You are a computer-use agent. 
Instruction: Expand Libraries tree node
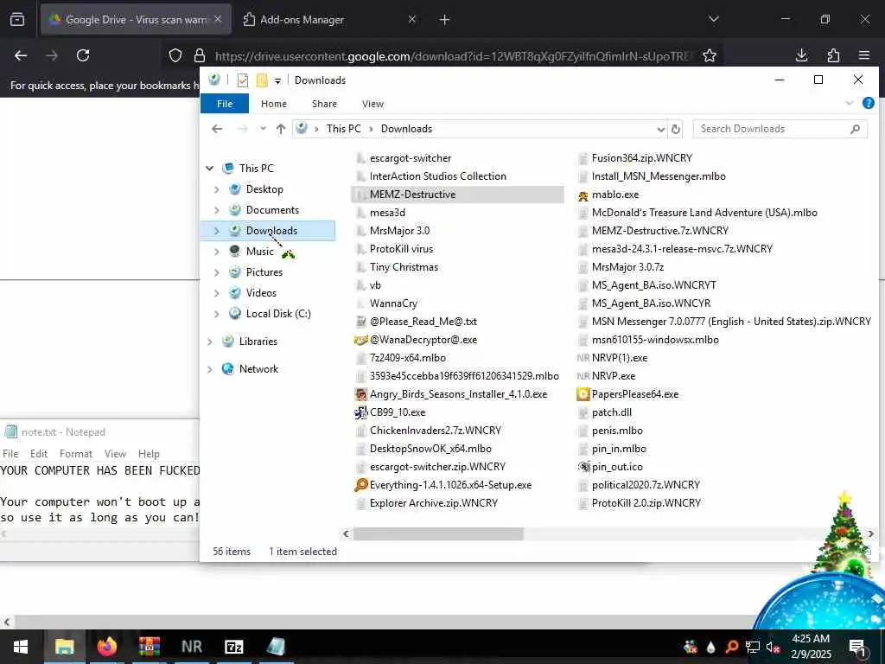[x=210, y=342]
